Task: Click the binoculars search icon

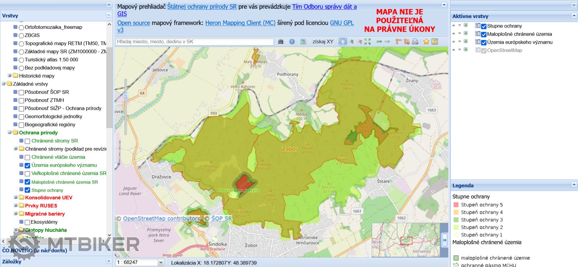Action: (281, 41)
